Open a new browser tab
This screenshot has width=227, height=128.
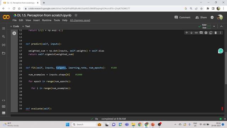(x=44, y=2)
